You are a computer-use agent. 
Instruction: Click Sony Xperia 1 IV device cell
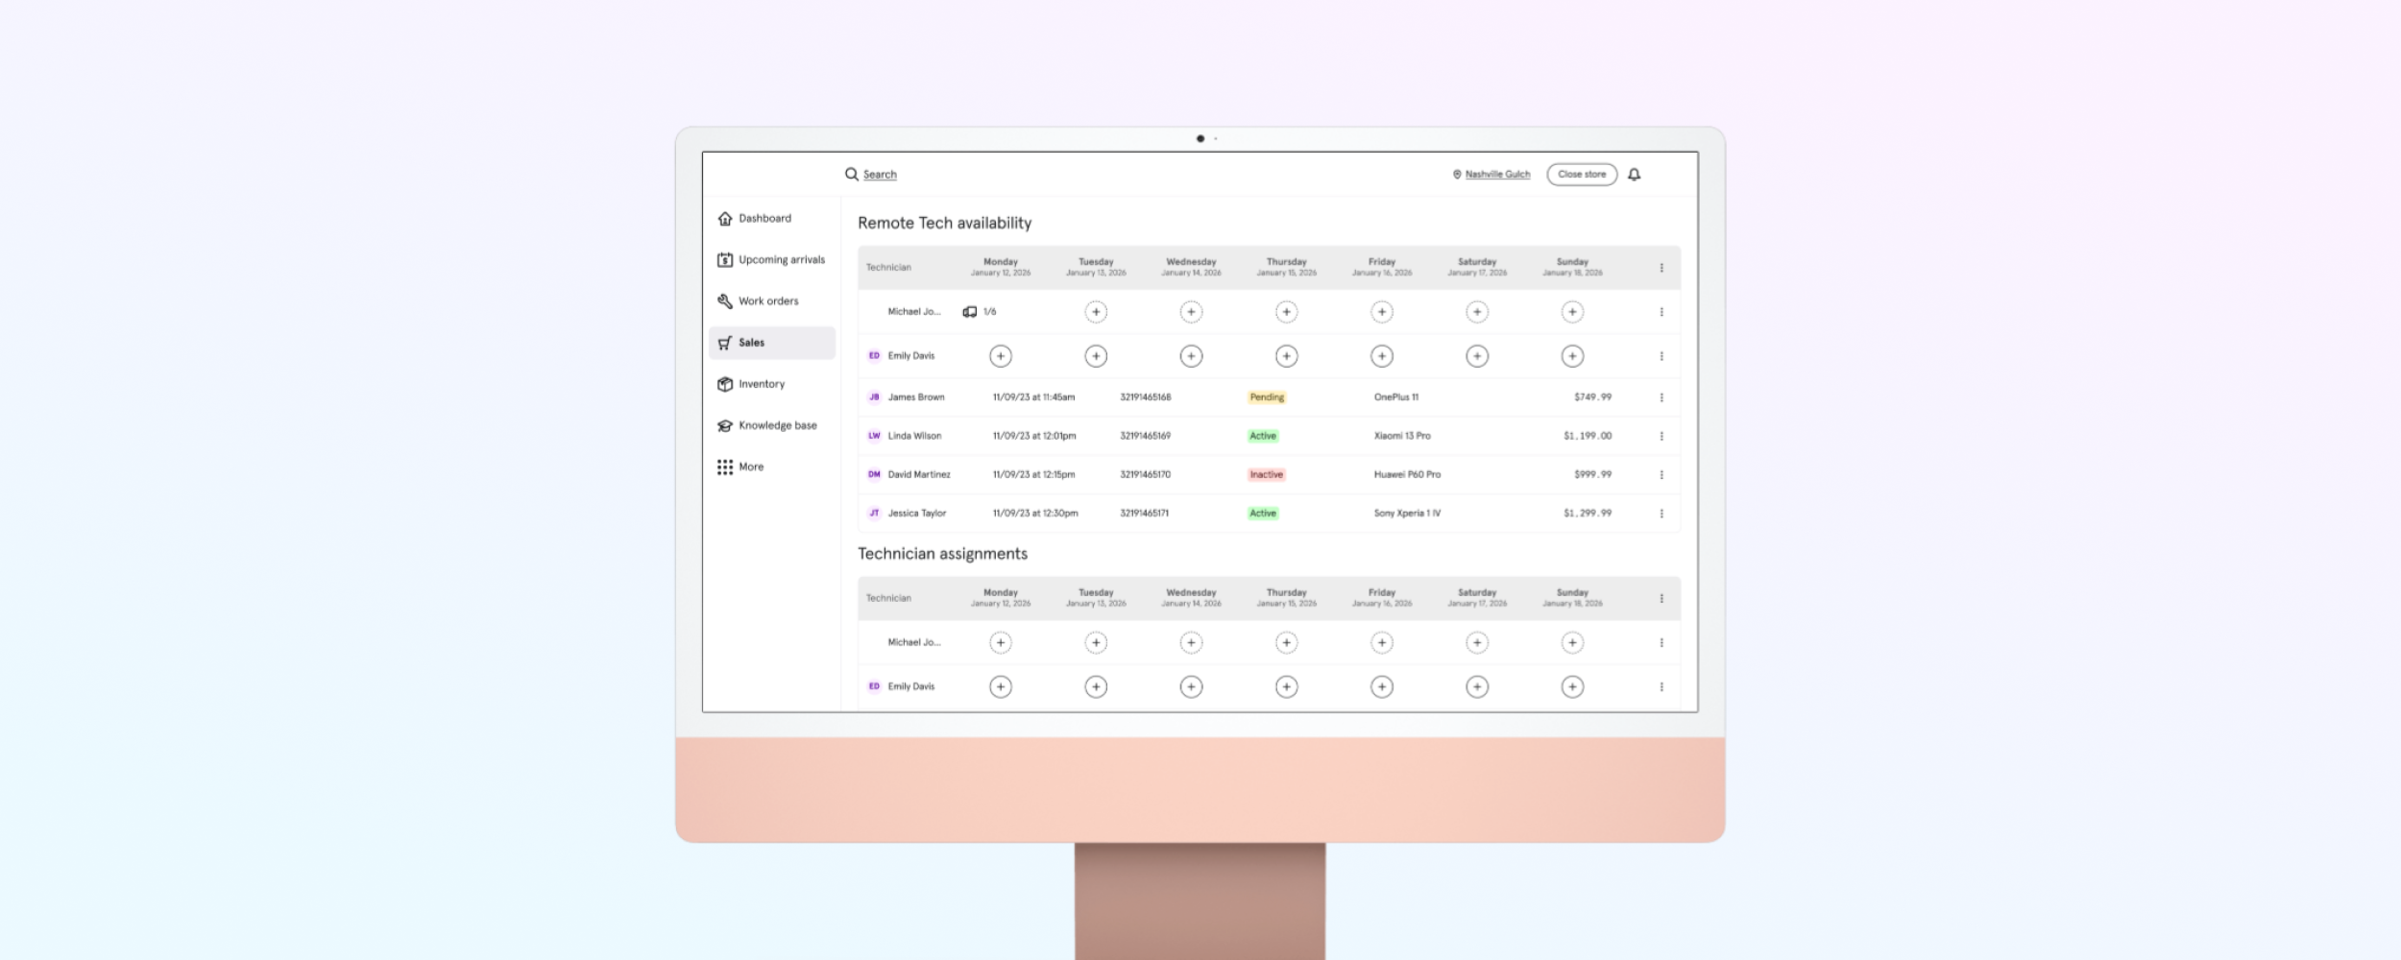(x=1407, y=514)
